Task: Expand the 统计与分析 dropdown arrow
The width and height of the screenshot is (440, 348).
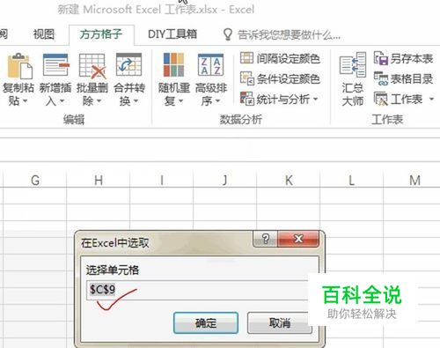Action: point(316,99)
